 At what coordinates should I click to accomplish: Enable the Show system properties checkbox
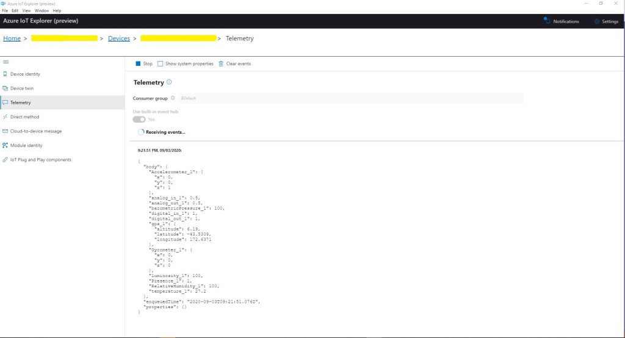(x=161, y=63)
